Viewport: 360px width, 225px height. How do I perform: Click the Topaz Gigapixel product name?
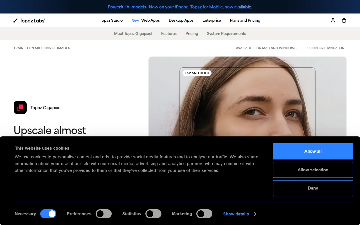[46, 107]
